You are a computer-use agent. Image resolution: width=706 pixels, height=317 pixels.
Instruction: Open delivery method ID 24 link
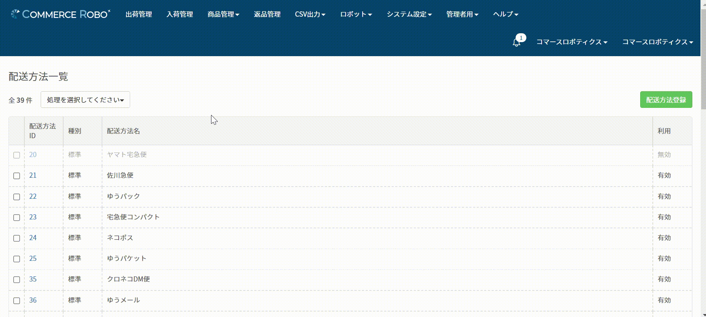click(x=33, y=238)
